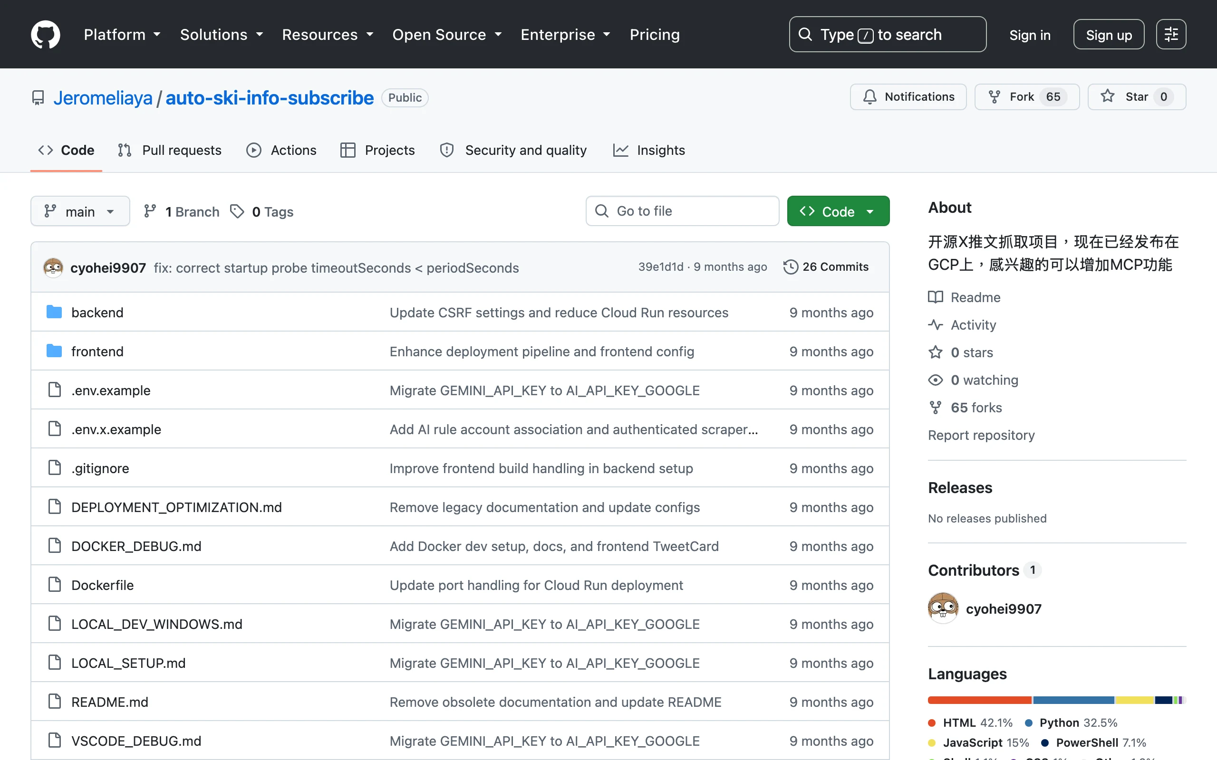Switch to the Projects tab
This screenshot has height=760, width=1217.
point(377,150)
